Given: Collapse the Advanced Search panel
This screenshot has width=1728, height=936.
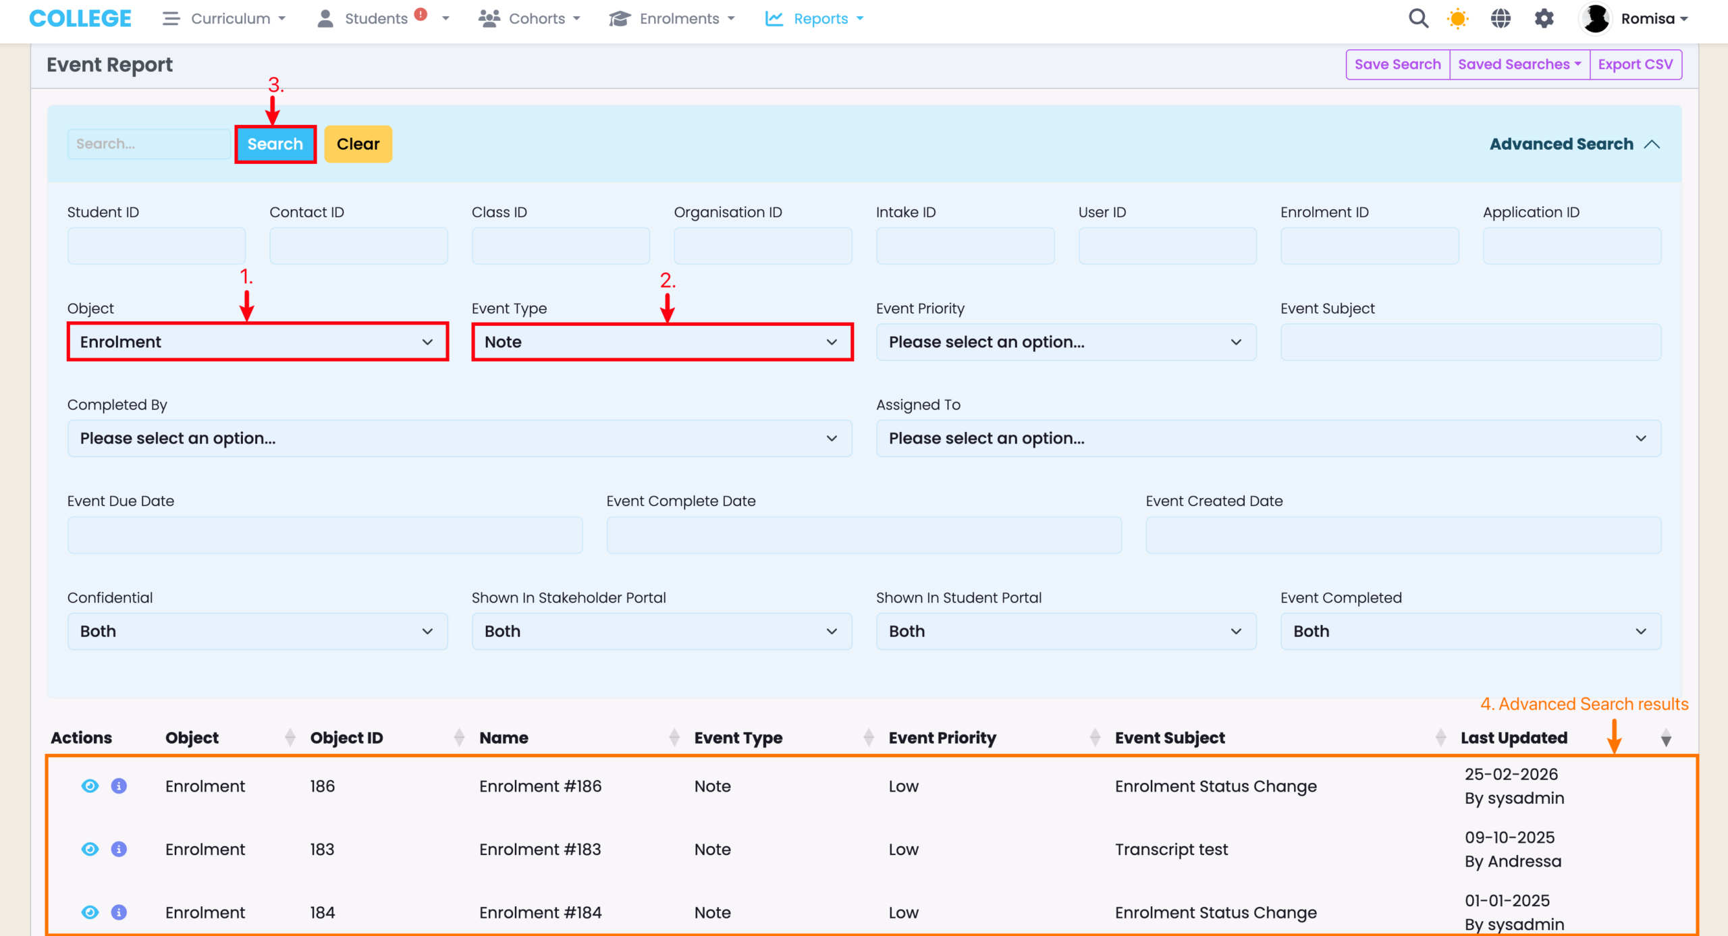Looking at the screenshot, I should [1574, 144].
